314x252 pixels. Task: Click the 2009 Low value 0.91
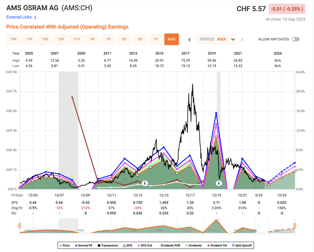pos(81,66)
